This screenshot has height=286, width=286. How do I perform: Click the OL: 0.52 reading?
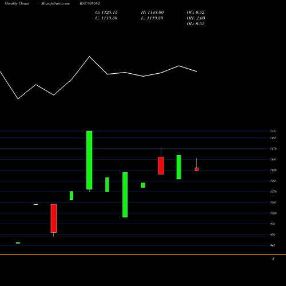click(196, 24)
